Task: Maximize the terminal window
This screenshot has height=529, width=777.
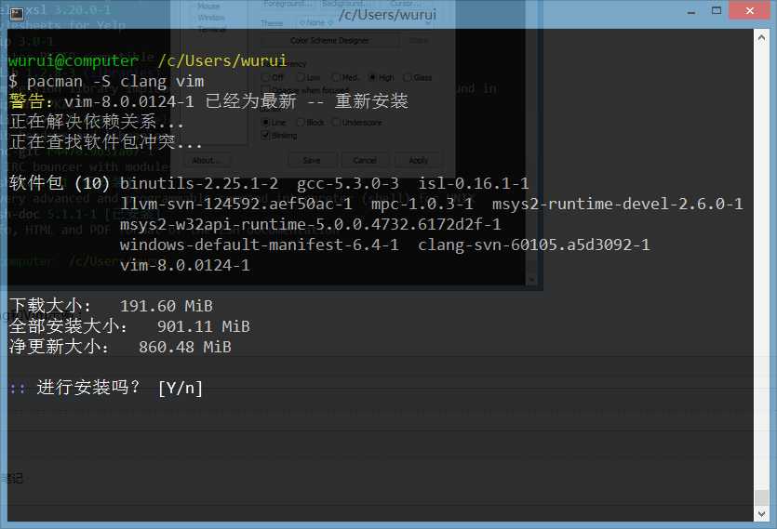Action: 716,11
